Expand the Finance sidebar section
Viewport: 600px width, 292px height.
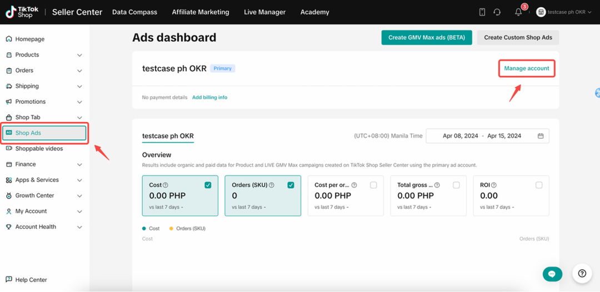(x=44, y=164)
